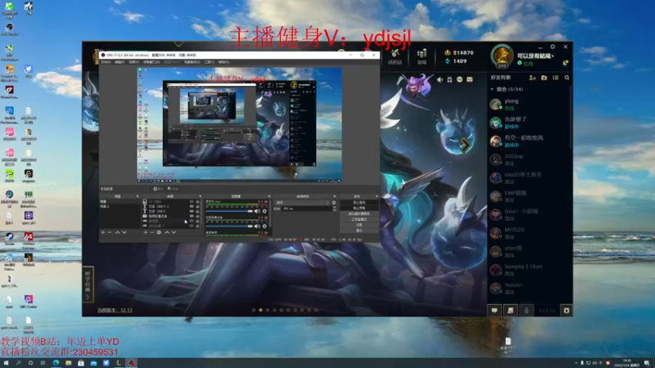The image size is (655, 368).
Task: Collapse the 综合 (3/34) friends group
Action: click(492, 89)
